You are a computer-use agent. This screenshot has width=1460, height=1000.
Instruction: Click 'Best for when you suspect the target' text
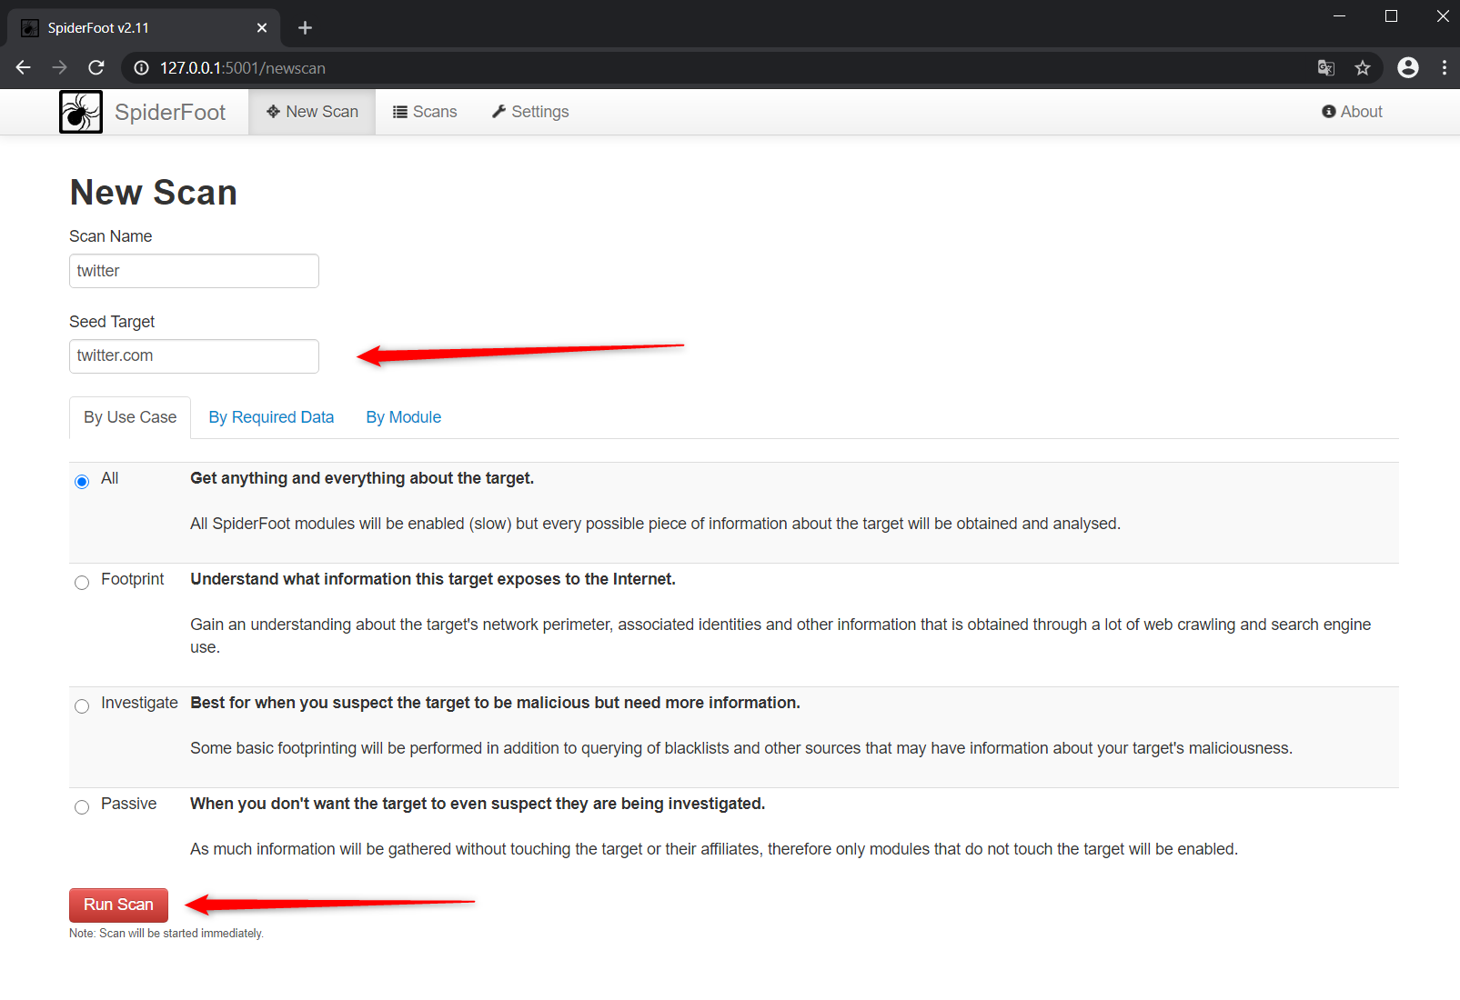coord(495,703)
